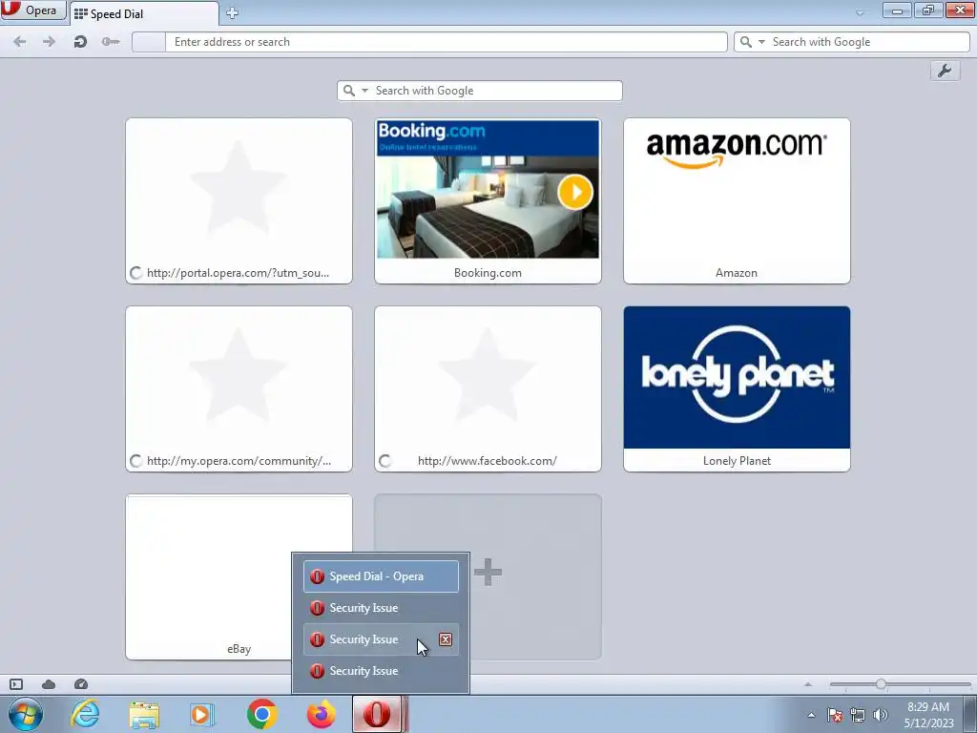Open the portal.opera.com speed dial tile

pos(239,200)
